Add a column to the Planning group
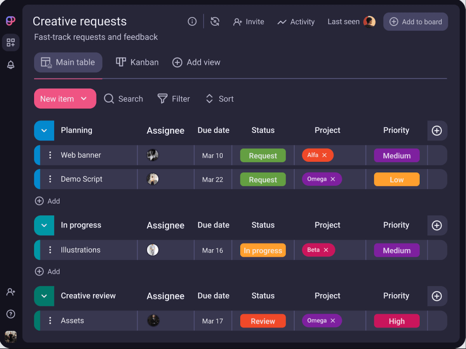Image resolution: width=466 pixels, height=349 pixels. coord(437,131)
